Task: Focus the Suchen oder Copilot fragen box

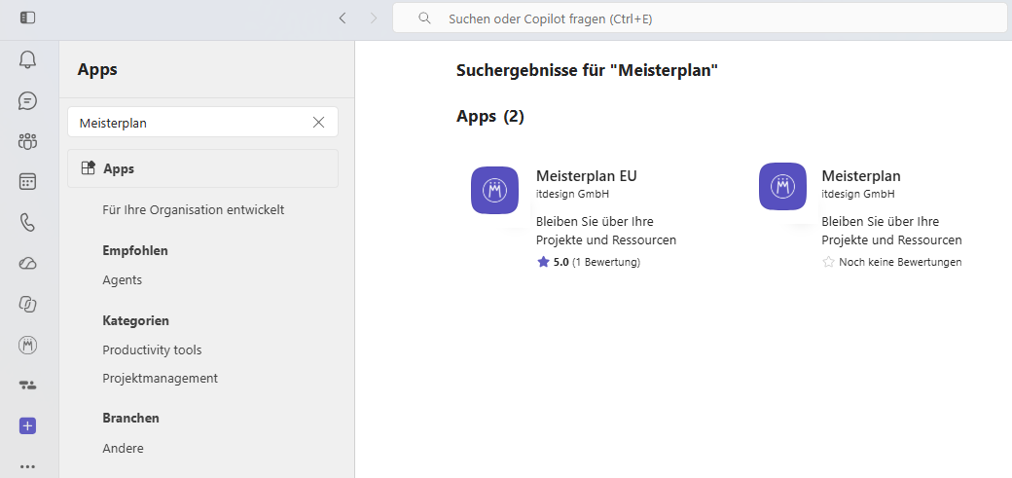Action: tap(700, 18)
